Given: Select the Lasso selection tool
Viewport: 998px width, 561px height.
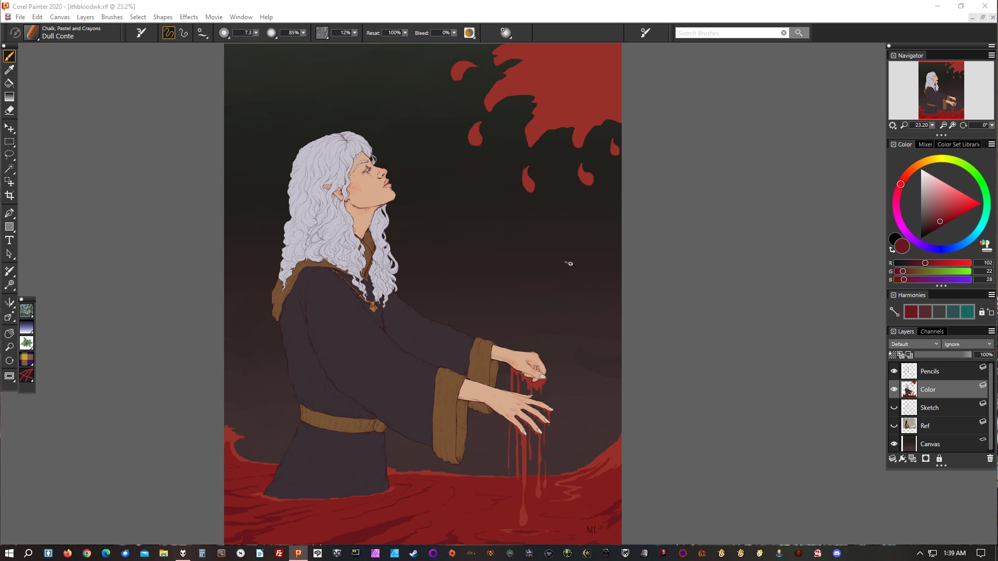Looking at the screenshot, I should [x=9, y=155].
